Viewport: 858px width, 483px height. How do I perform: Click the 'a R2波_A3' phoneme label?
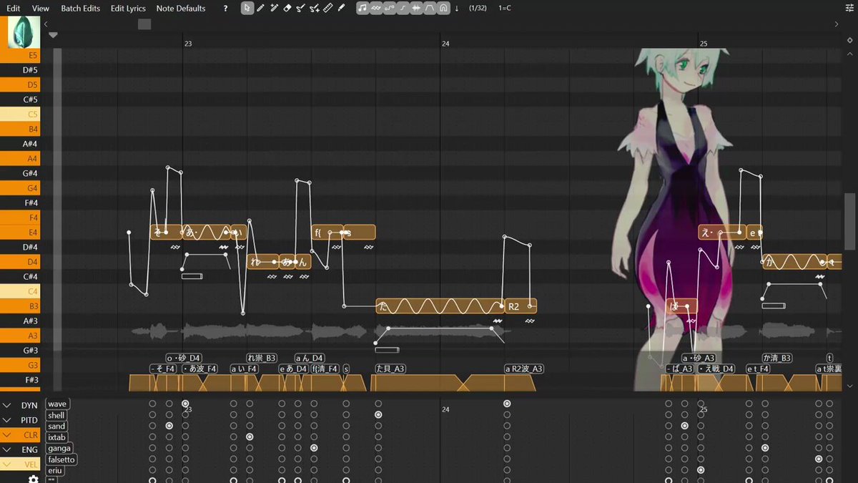(x=524, y=369)
